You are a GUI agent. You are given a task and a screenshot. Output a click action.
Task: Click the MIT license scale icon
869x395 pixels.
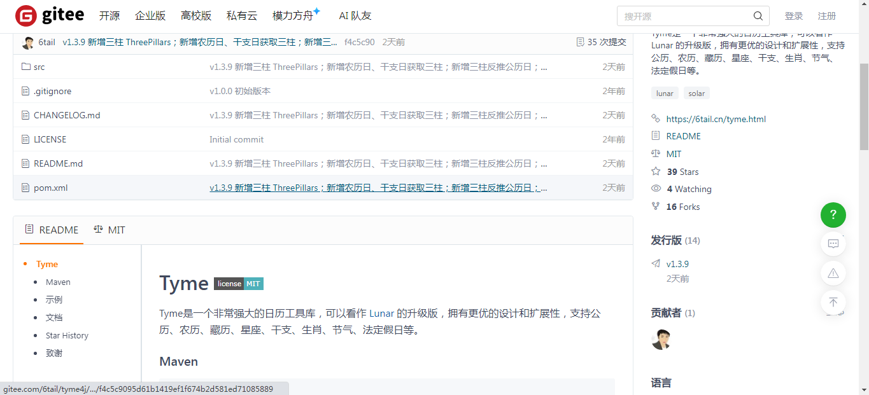point(656,154)
